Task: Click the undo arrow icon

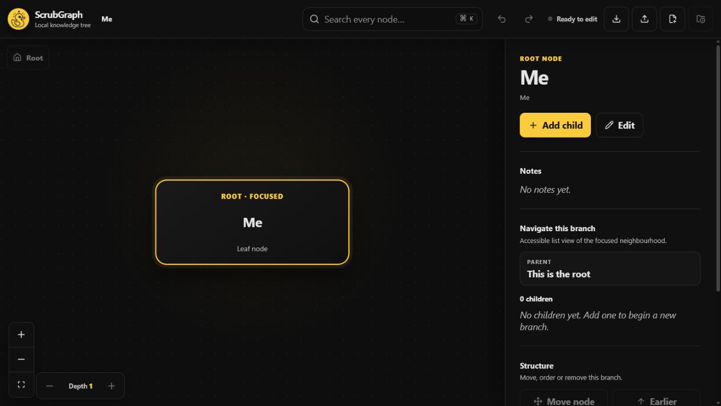Action: coord(501,19)
